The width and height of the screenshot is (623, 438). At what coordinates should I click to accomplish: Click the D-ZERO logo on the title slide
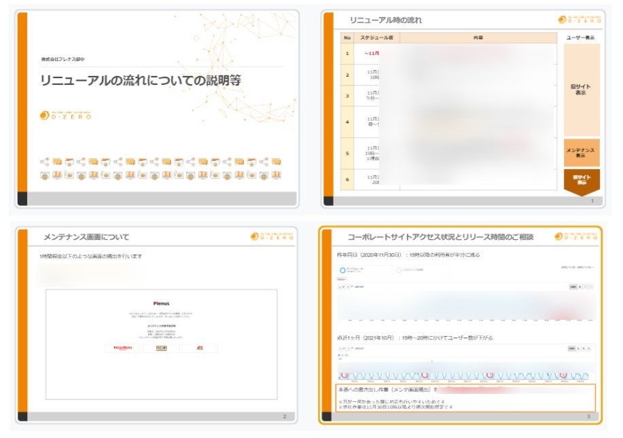point(65,115)
